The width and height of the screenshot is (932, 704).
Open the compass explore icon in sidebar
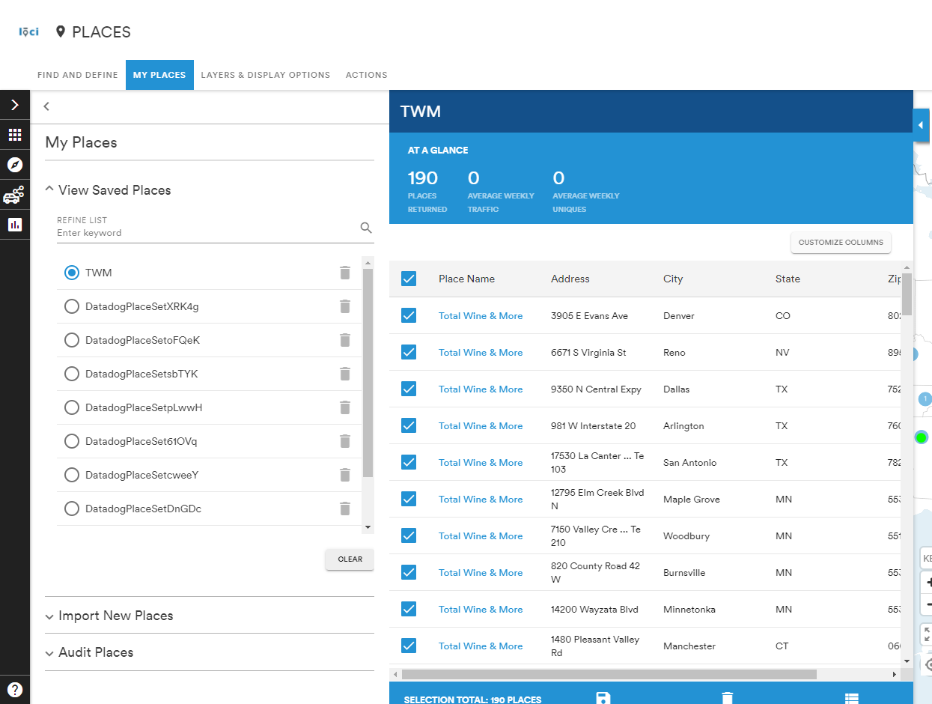15,165
